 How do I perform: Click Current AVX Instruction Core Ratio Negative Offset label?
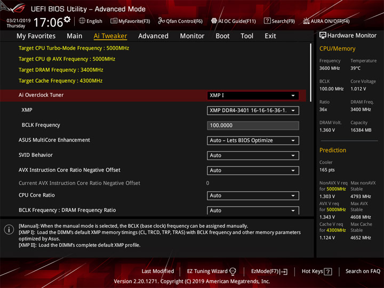tap(79, 183)
